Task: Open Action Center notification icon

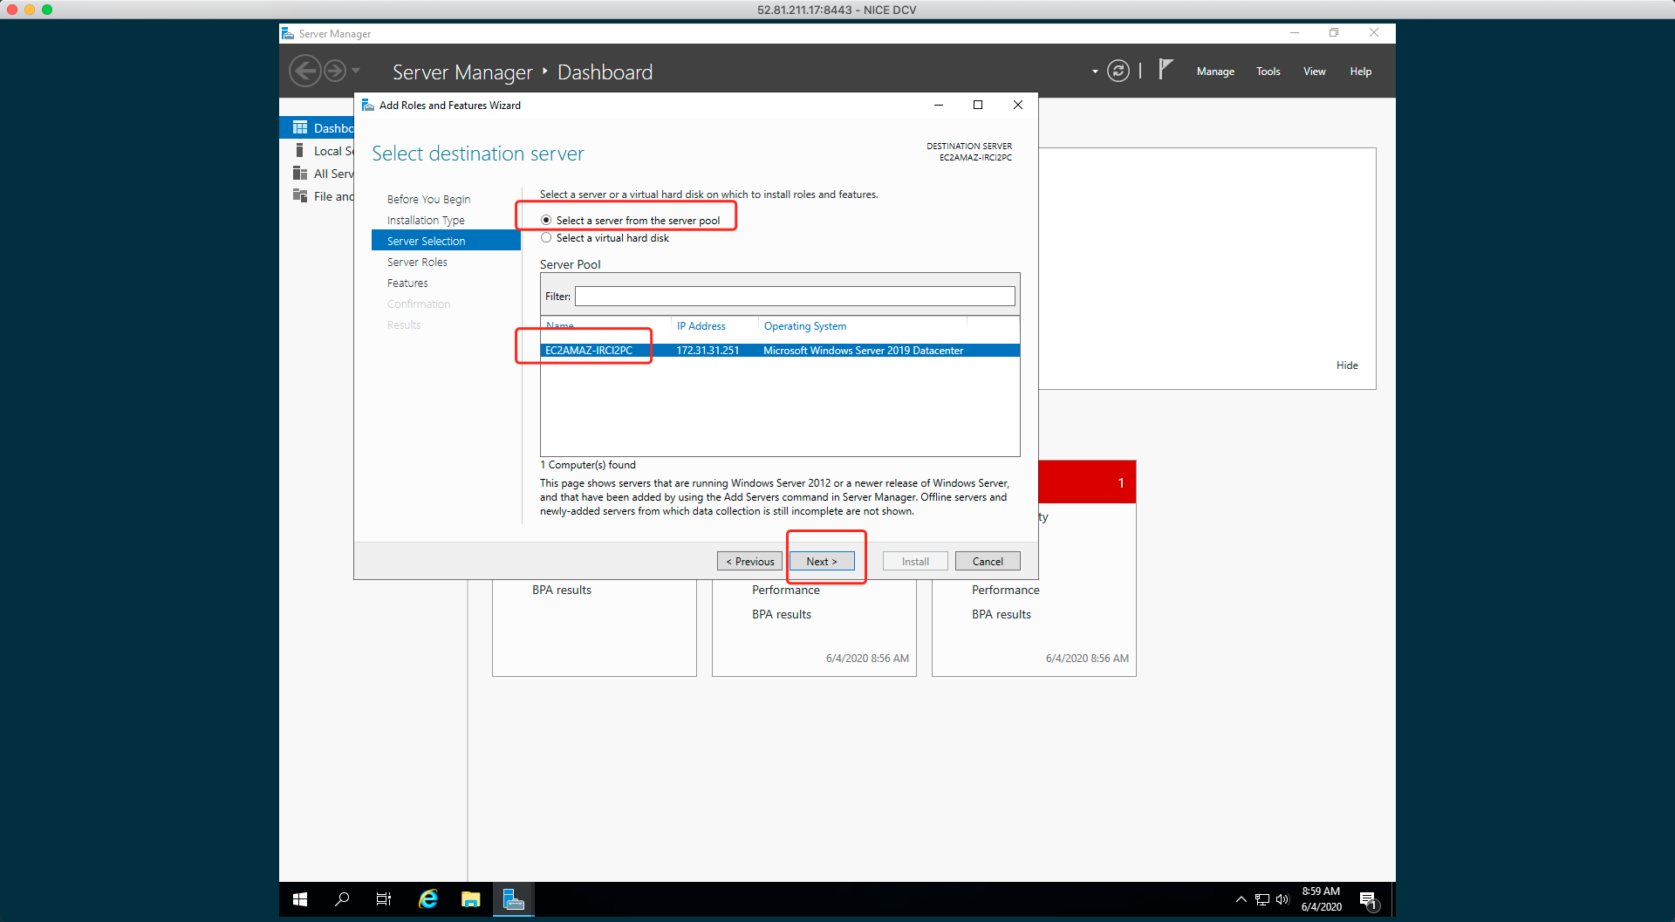Action: coord(1368,899)
